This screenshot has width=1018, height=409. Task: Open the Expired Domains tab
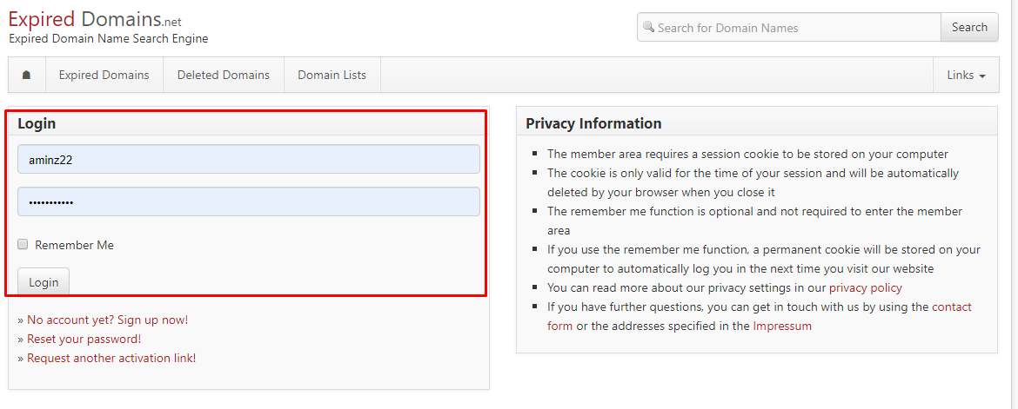coord(104,75)
